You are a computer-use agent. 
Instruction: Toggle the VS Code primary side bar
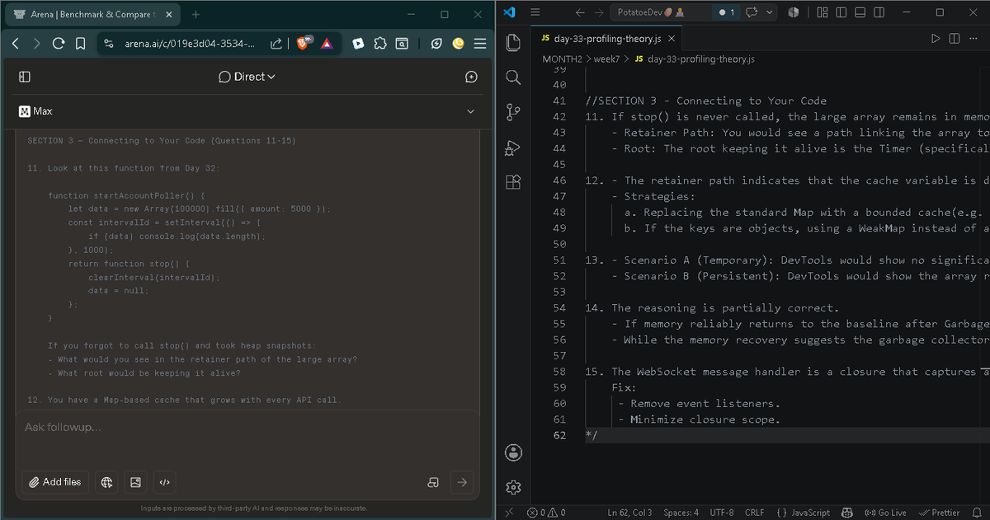click(841, 12)
